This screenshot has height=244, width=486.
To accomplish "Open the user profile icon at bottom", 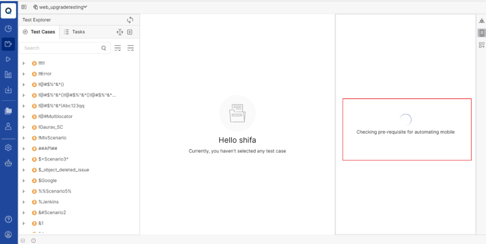I will [x=8, y=234].
